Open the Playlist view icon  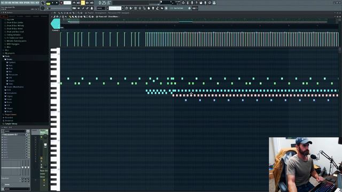127,8
